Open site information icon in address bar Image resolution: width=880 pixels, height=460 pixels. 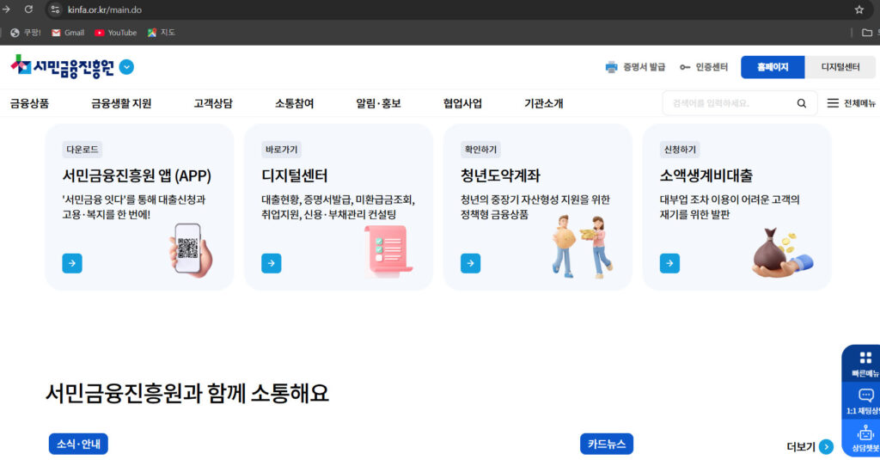(55, 9)
